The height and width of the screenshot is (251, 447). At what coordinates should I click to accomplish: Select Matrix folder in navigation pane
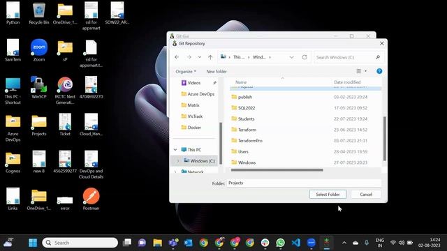(x=190, y=105)
